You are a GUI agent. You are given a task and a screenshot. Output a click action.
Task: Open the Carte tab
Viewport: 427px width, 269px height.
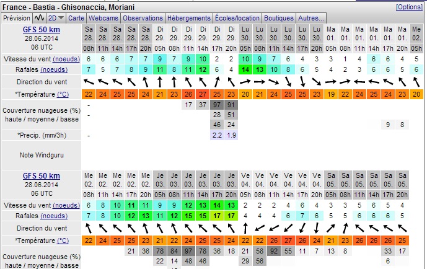tap(76, 19)
